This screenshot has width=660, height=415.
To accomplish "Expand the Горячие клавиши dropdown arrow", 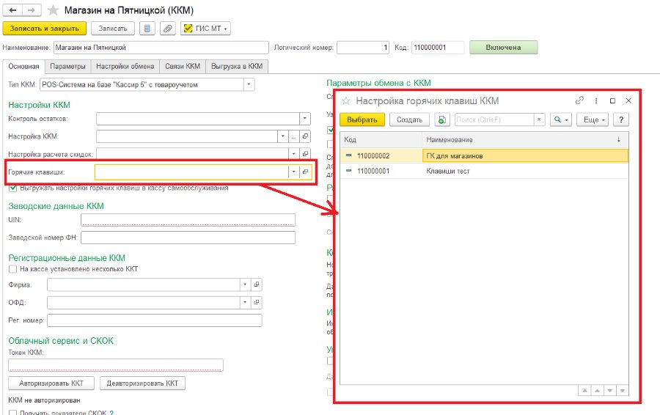I will click(x=294, y=172).
